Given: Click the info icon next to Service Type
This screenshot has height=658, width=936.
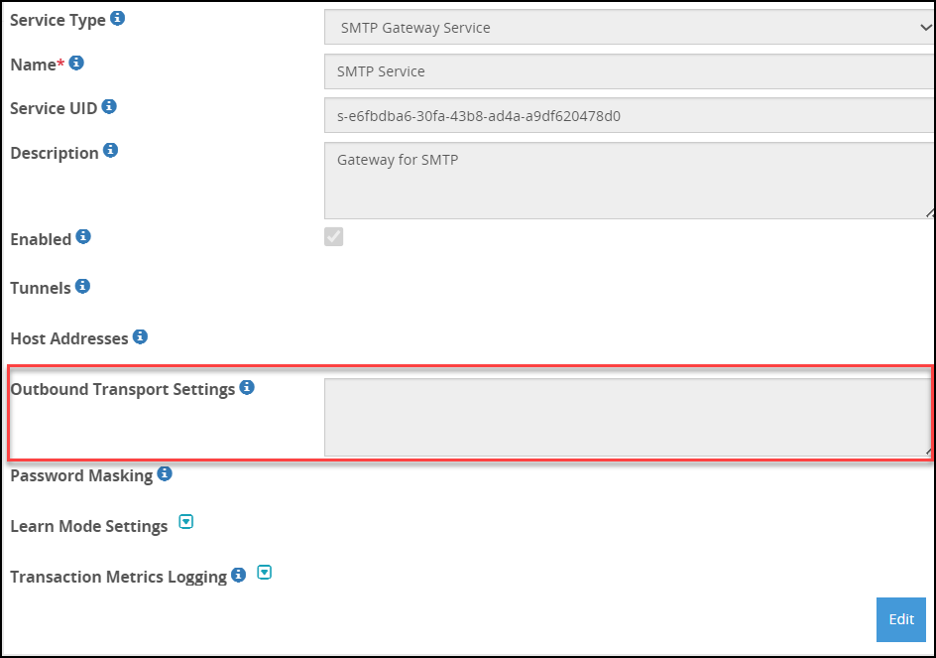Looking at the screenshot, I should (x=118, y=19).
